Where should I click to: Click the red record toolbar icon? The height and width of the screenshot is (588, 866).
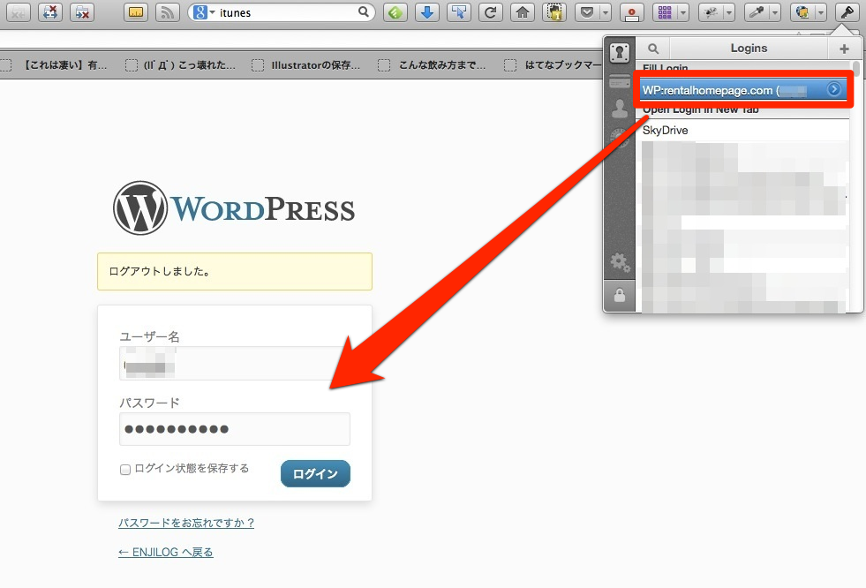pos(632,12)
